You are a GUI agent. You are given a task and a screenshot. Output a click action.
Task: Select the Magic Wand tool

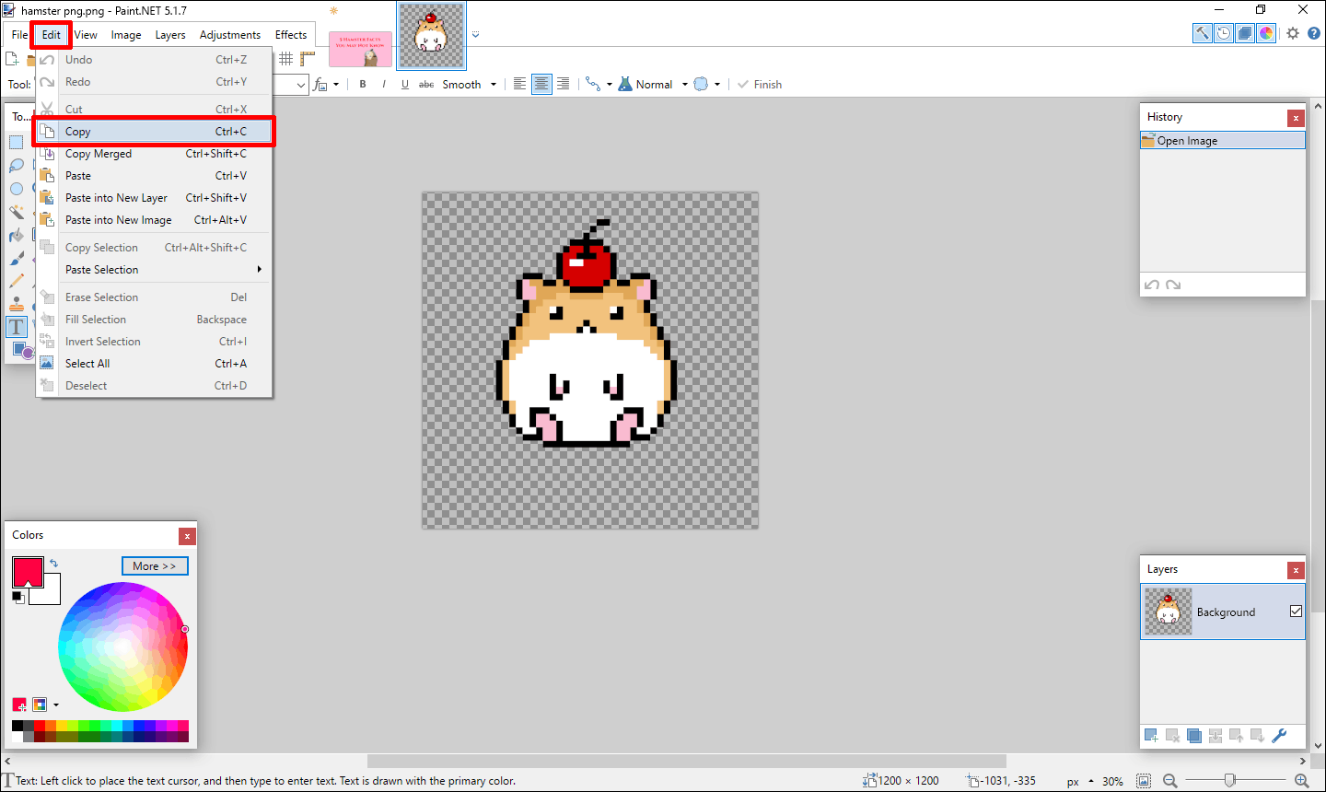click(x=17, y=212)
